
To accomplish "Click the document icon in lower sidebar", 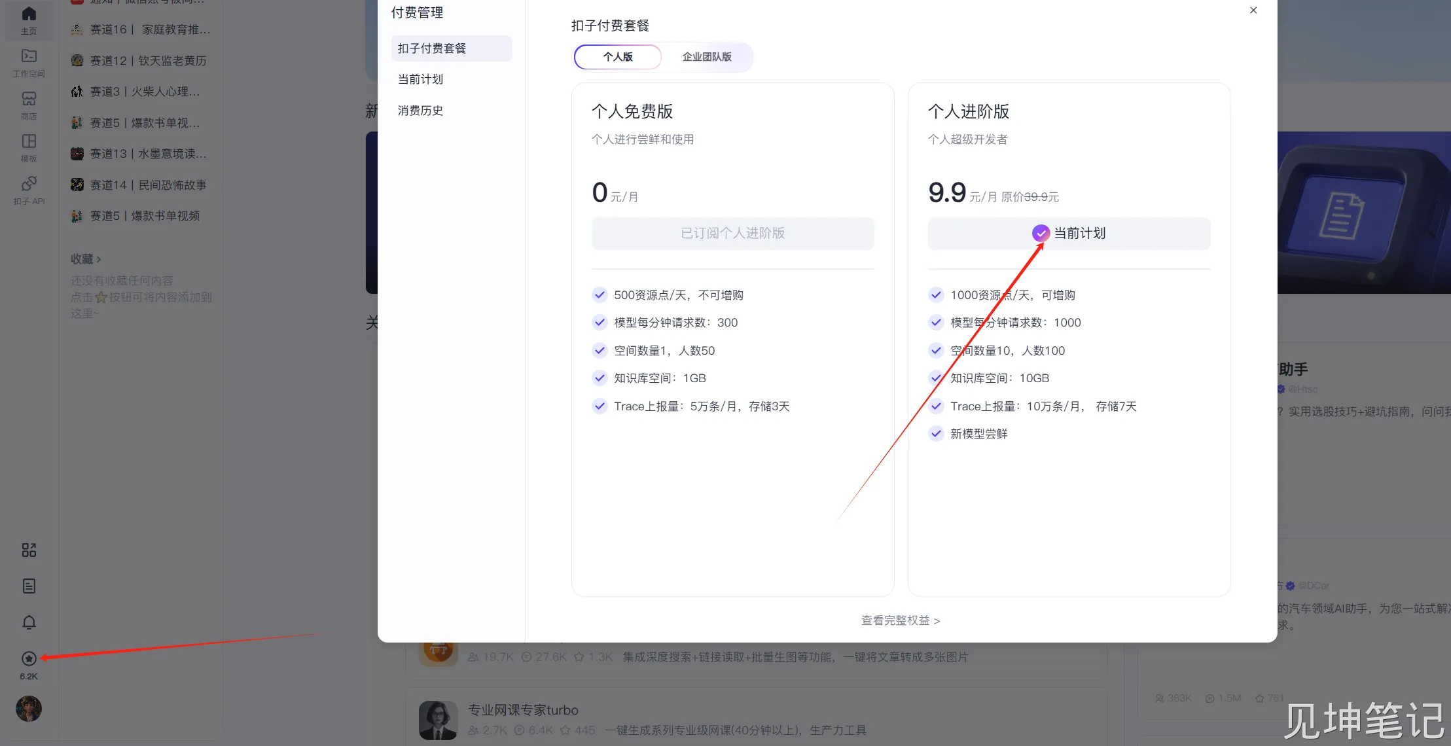I will point(29,586).
